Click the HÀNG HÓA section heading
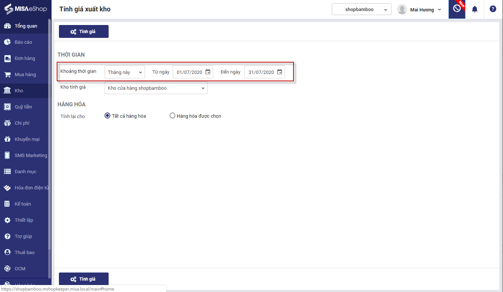Screen dimensions: 503x292 coord(71,104)
